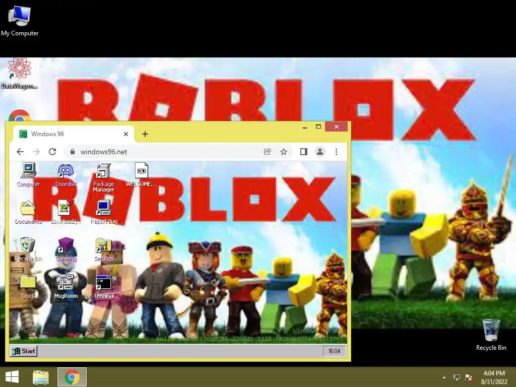Close the Windows 96 tab
Viewport: 516px width, 387px height.
[x=125, y=134]
